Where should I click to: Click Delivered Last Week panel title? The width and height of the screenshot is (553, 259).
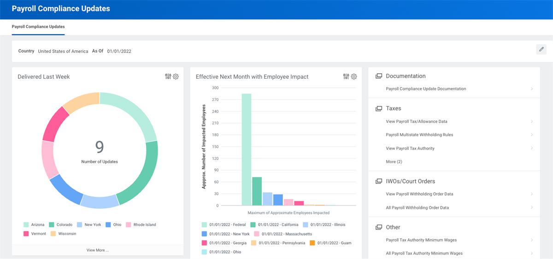(44, 77)
